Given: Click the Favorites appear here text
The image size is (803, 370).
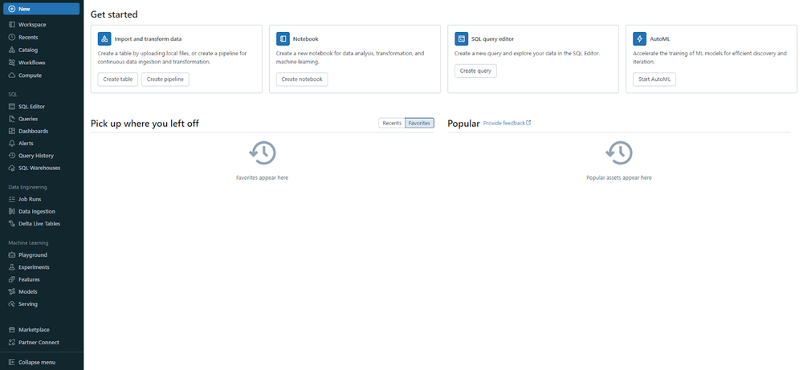Looking at the screenshot, I should click(263, 177).
